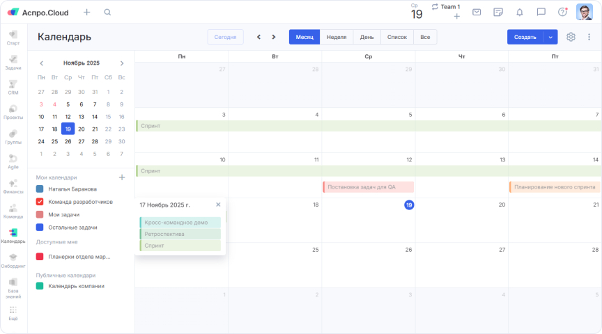602x334 pixels.
Task: Open the Команда section in sidebar
Action: click(x=13, y=212)
